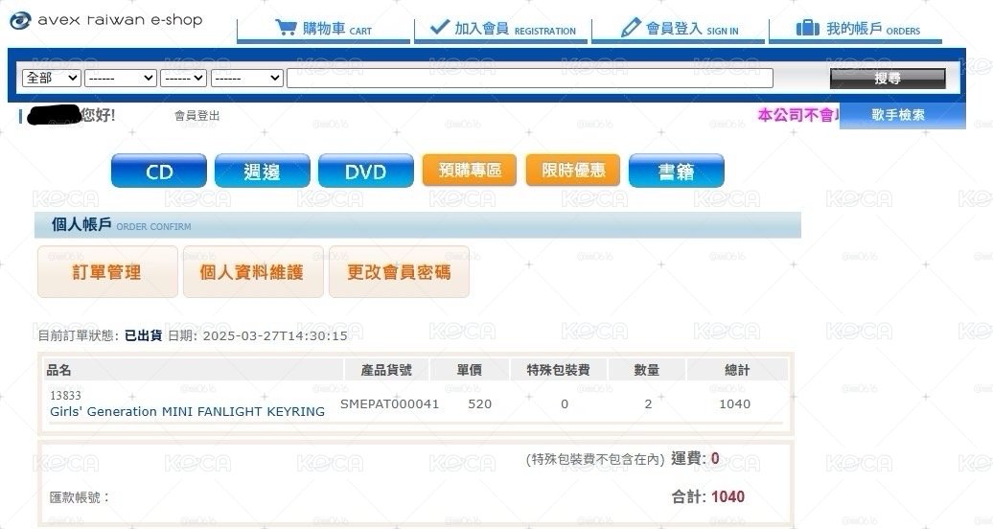Click the 數量 column header
Screen dimensions: 993x529
click(647, 370)
